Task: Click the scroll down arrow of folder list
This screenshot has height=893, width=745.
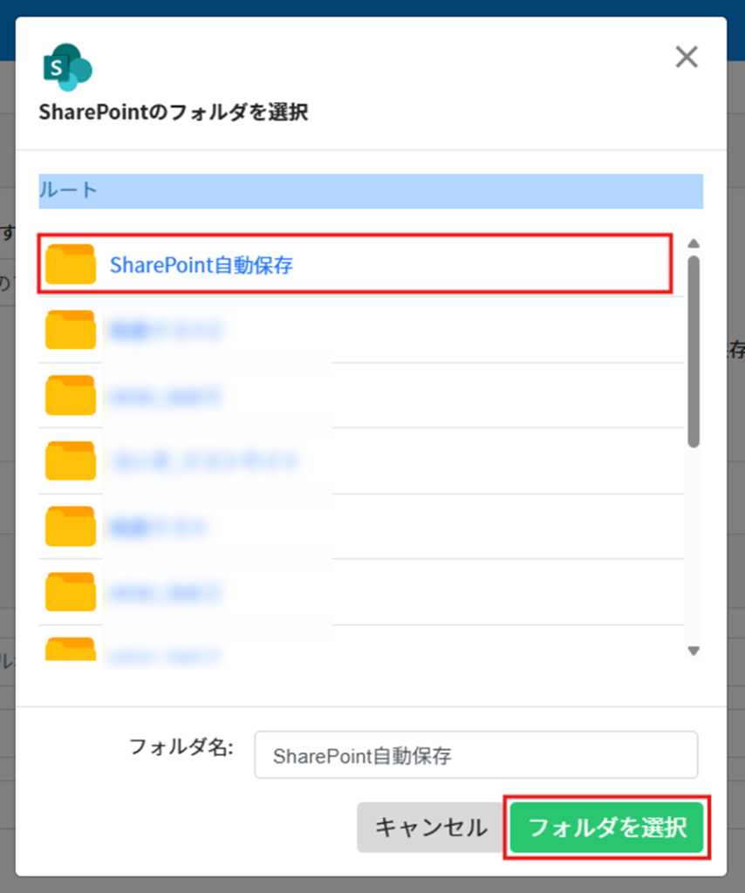Action: pyautogui.click(x=694, y=651)
